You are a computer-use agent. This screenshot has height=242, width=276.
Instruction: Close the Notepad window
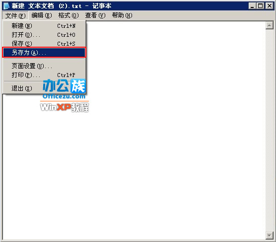tap(270, 6)
